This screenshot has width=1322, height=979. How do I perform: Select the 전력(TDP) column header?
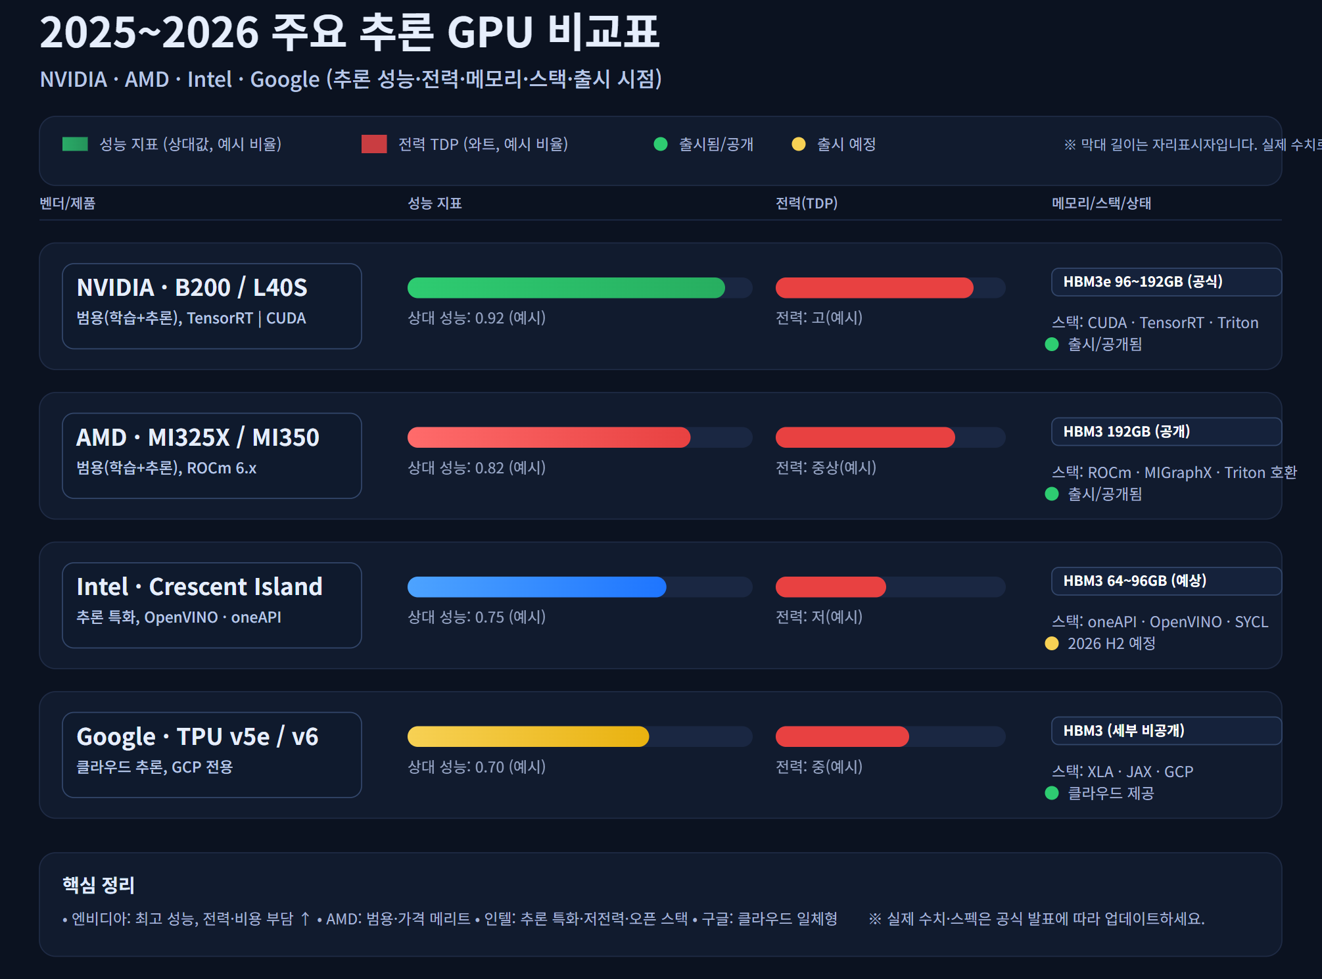806,204
